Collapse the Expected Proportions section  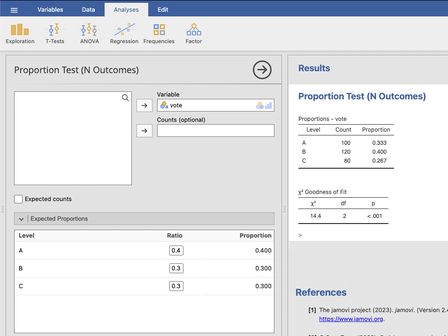click(x=21, y=219)
